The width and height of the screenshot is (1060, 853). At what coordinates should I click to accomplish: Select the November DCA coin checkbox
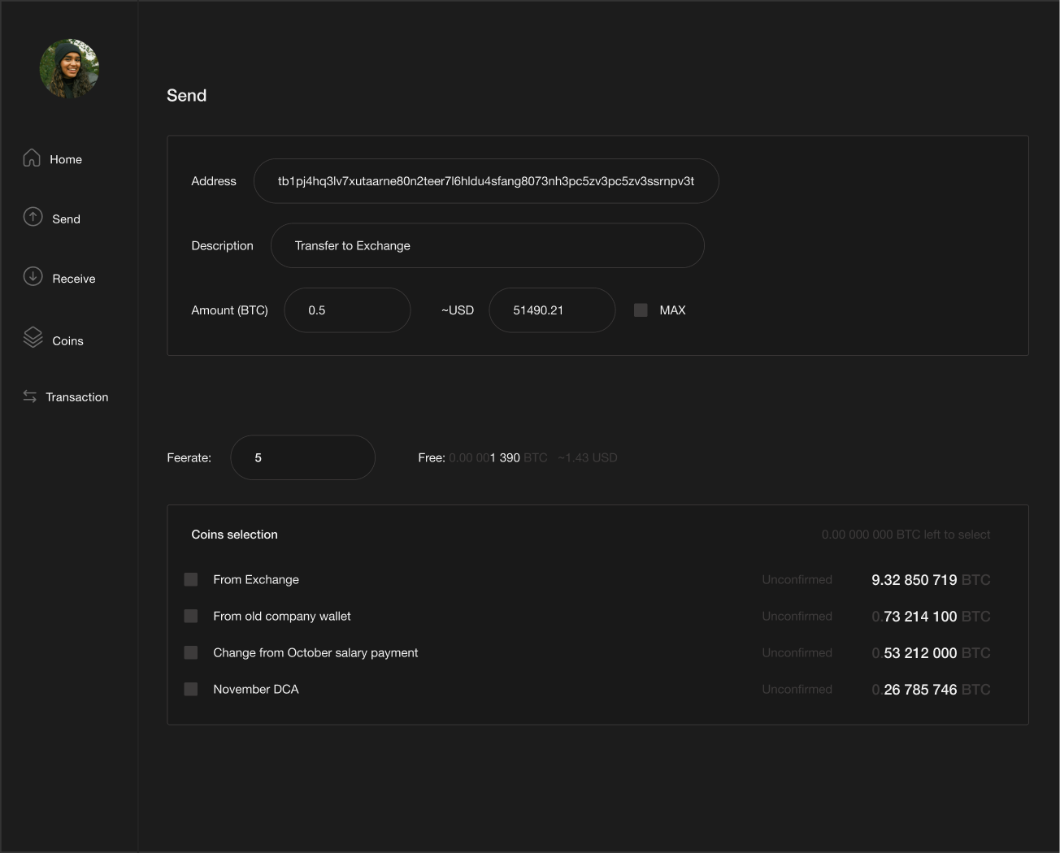(191, 689)
